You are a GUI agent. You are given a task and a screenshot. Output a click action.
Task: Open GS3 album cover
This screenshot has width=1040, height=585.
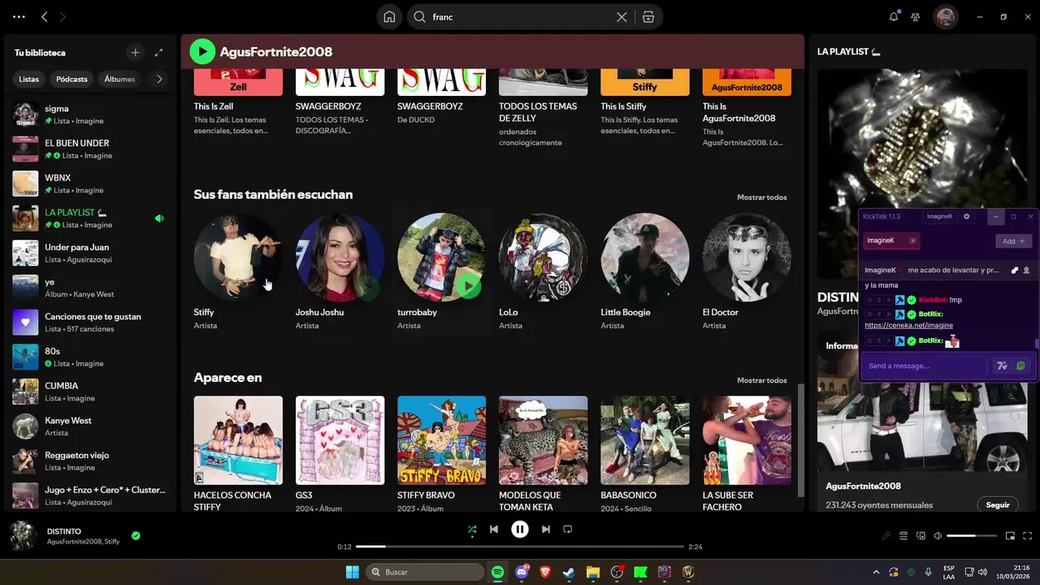[340, 440]
